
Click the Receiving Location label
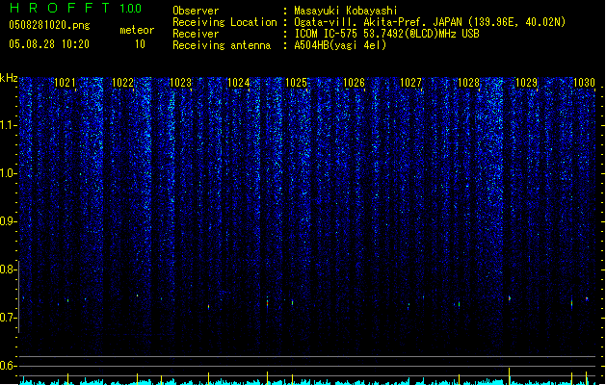pos(224,22)
